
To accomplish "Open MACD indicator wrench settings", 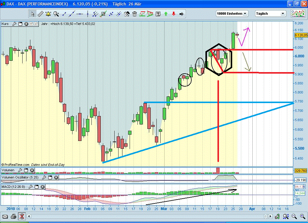I will (30, 187).
